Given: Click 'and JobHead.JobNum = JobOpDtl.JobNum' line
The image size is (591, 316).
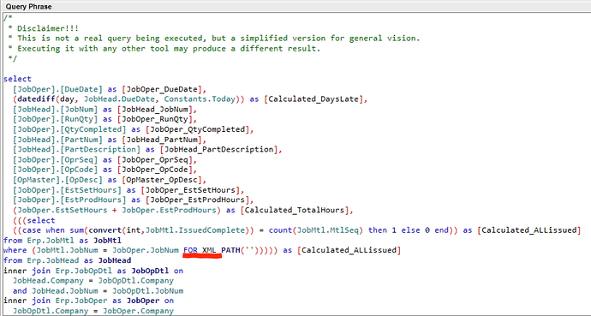Looking at the screenshot, I should [98, 291].
